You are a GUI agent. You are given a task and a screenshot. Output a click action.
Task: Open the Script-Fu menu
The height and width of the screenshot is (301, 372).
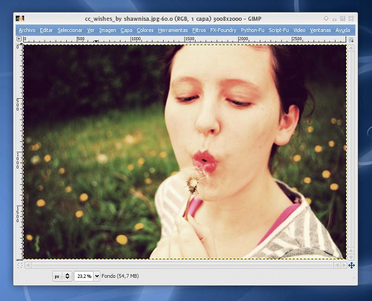pyautogui.click(x=279, y=30)
